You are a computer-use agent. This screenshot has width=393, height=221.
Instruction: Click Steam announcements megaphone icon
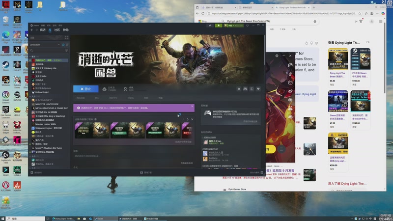210,26
